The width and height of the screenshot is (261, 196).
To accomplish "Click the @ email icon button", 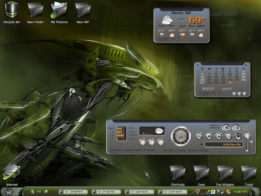I will coord(236,128).
